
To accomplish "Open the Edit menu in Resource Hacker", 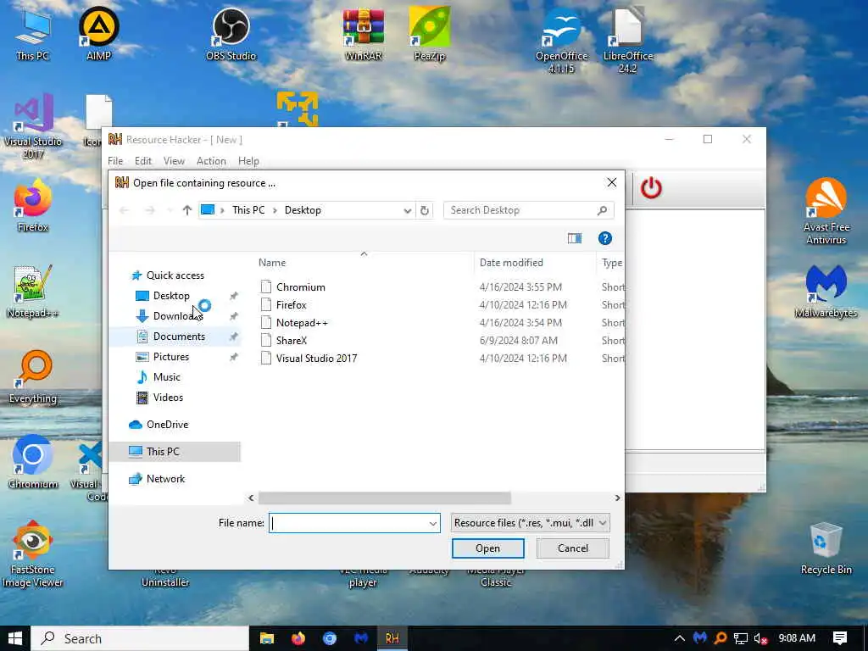I will [x=142, y=161].
